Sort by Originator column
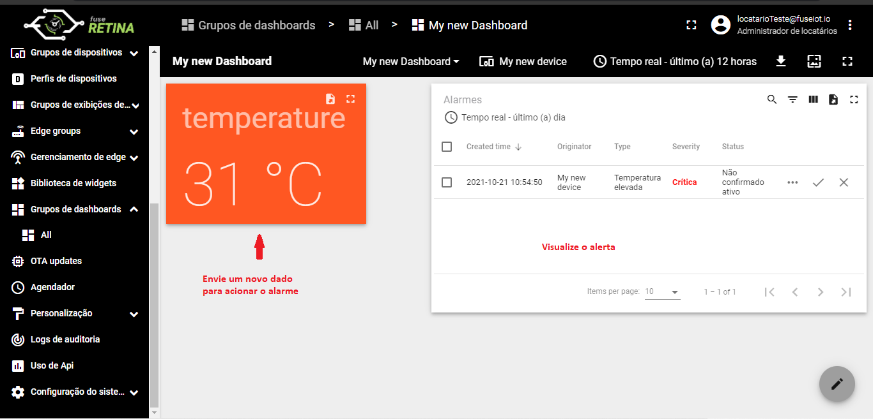Image resolution: width=873 pixels, height=419 pixels. 574,147
